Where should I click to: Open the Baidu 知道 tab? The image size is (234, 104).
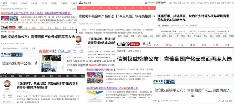tap(34, 3)
